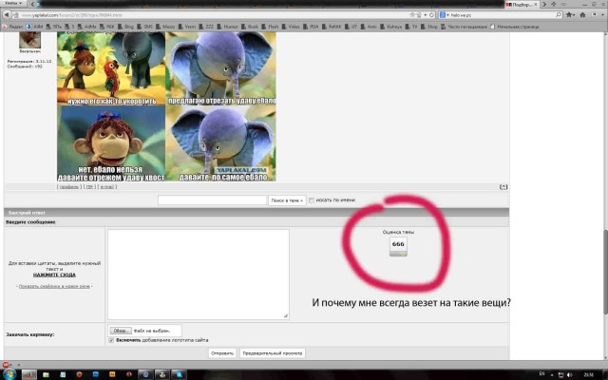
Task: Open the Avto bookmark folder
Action: click(369, 27)
